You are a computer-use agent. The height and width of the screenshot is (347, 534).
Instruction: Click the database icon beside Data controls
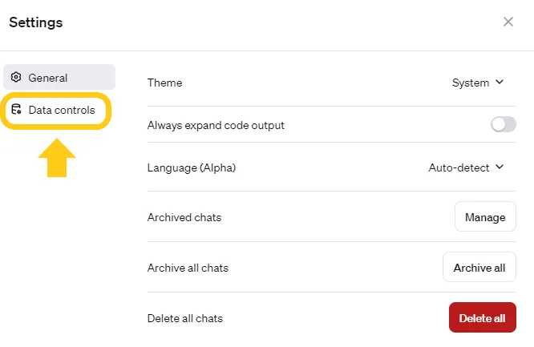pyautogui.click(x=16, y=110)
